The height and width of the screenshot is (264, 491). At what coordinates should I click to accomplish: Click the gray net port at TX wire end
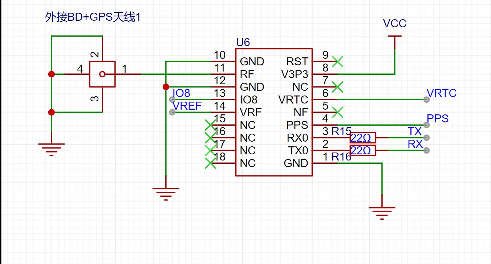[426, 138]
